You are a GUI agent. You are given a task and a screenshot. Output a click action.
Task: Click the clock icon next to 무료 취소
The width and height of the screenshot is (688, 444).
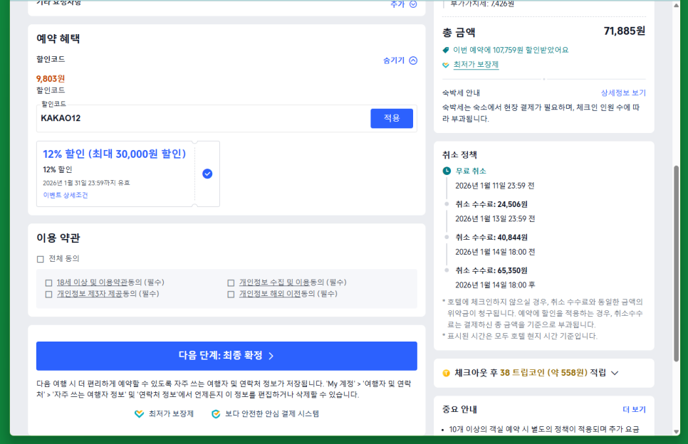445,171
